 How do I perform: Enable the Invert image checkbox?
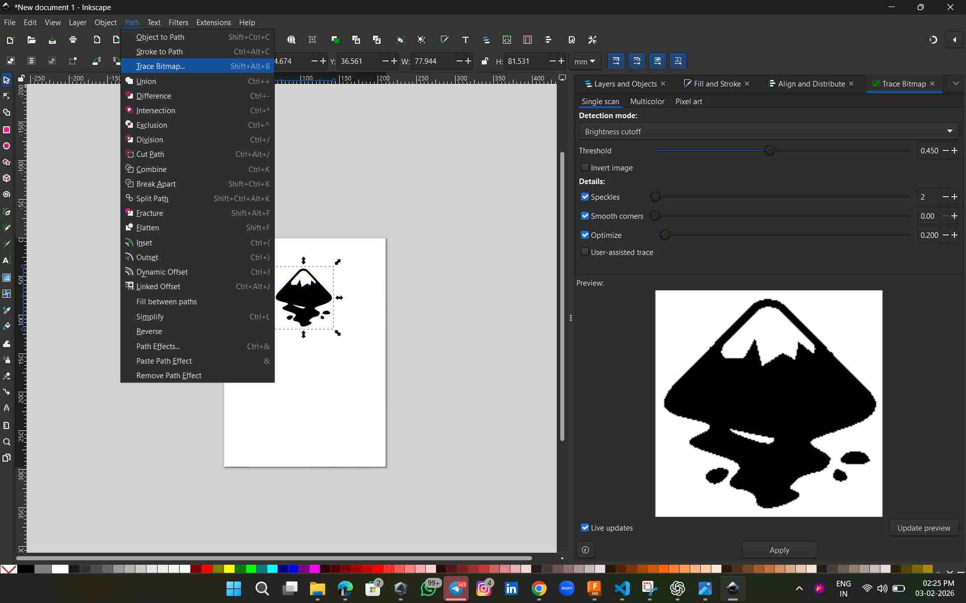pyautogui.click(x=584, y=167)
